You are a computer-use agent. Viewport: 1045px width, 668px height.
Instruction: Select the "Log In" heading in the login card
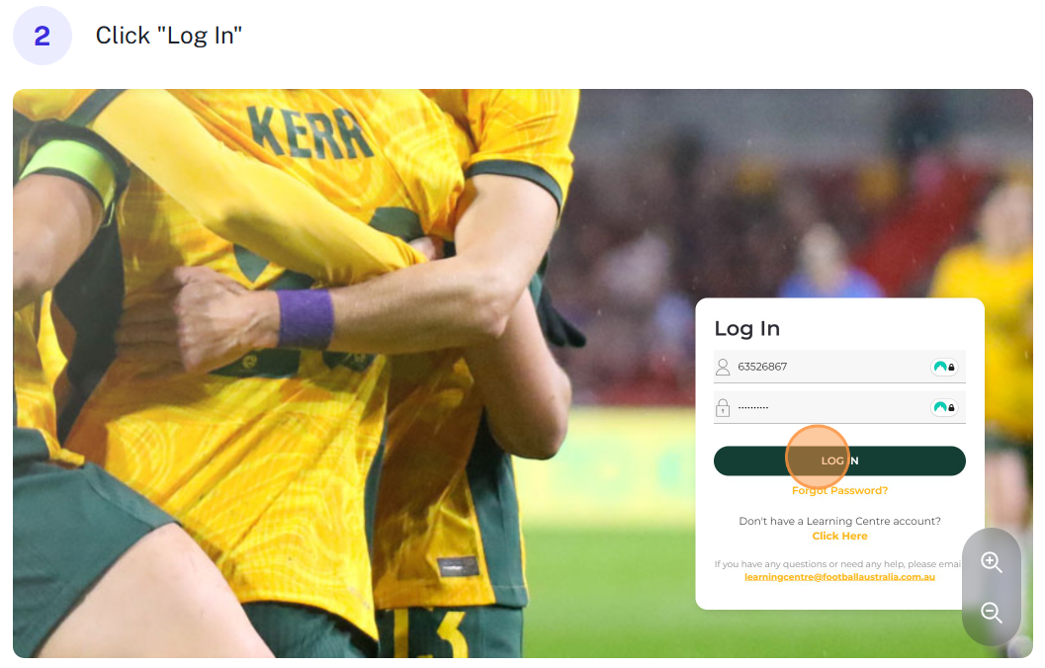[x=746, y=329]
